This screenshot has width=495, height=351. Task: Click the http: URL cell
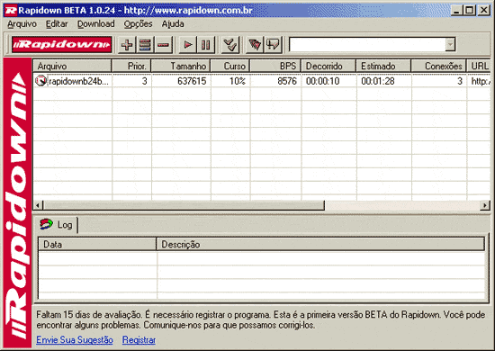481,81
